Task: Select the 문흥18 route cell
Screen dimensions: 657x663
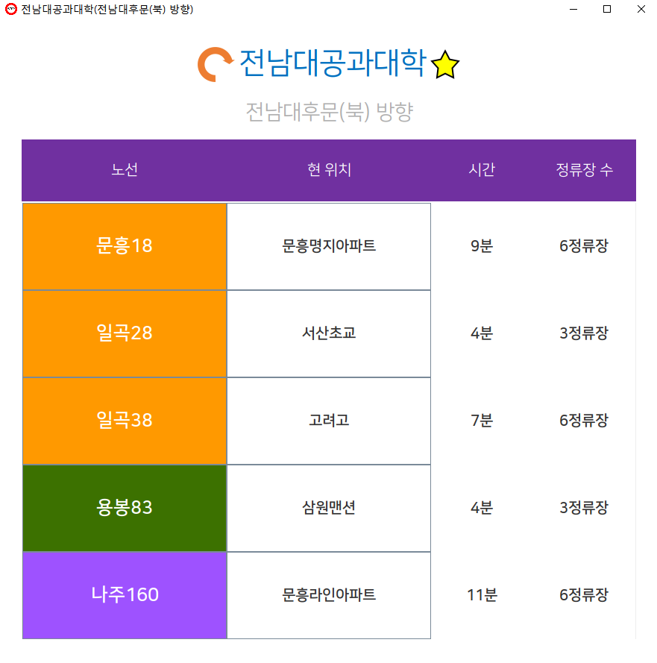Action: pyautogui.click(x=125, y=247)
